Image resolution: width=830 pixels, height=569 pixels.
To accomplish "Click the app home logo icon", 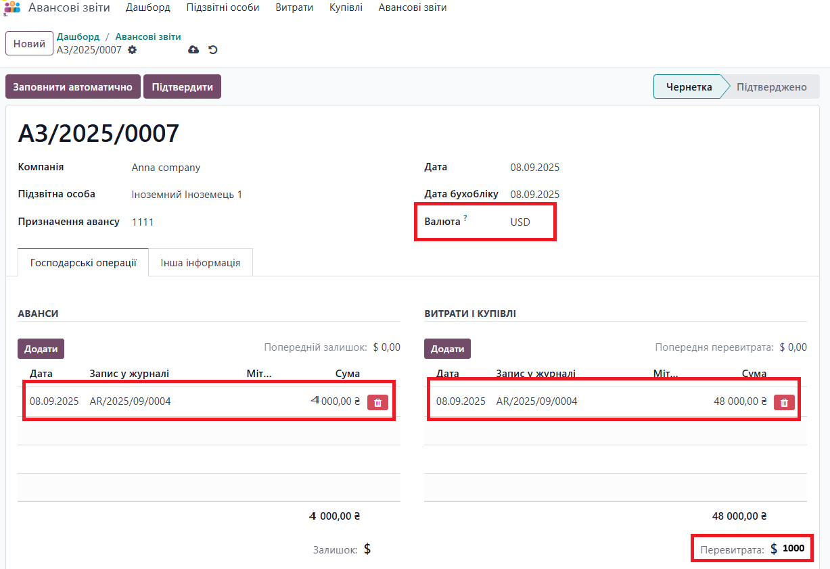I will click(12, 7).
